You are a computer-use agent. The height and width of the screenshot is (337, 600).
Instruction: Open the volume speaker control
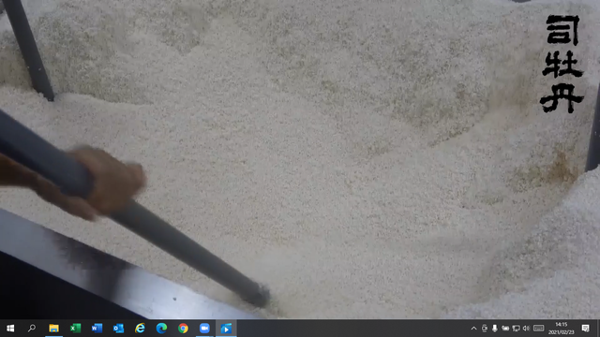[526, 329]
